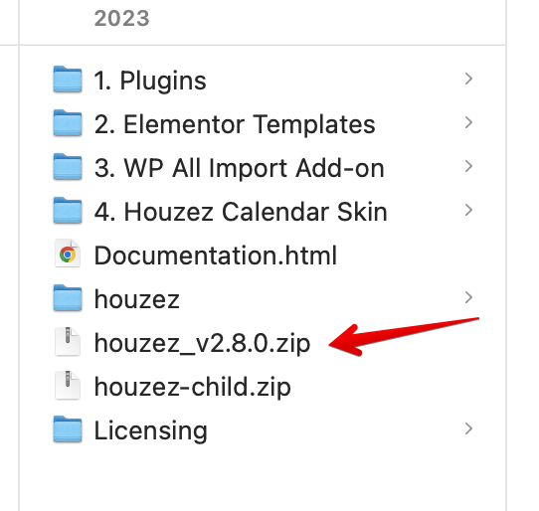Select the Licensing folder icon
The image size is (539, 511).
pos(68,428)
